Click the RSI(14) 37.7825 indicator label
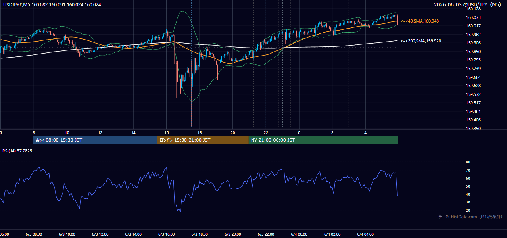This screenshot has width=507, height=238. pos(17,151)
